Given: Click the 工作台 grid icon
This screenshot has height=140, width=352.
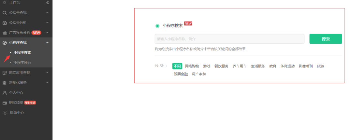Looking at the screenshot, I should 5,3.
